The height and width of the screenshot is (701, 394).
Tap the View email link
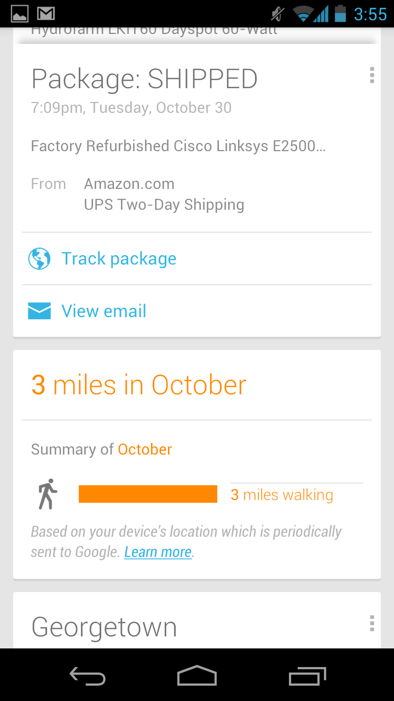(x=104, y=311)
